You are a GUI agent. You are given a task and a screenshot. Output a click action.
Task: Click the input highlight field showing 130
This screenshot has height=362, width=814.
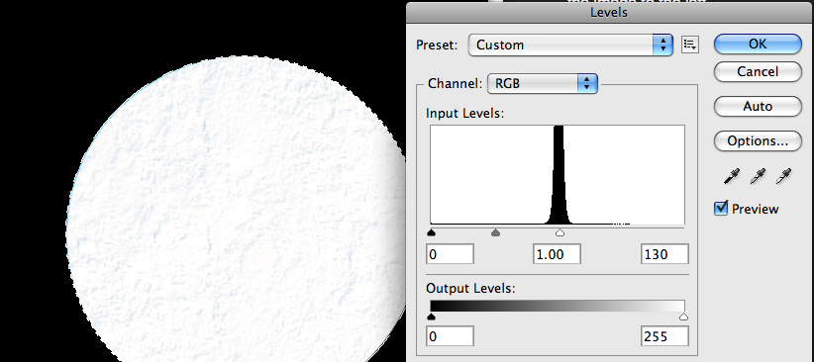click(665, 254)
